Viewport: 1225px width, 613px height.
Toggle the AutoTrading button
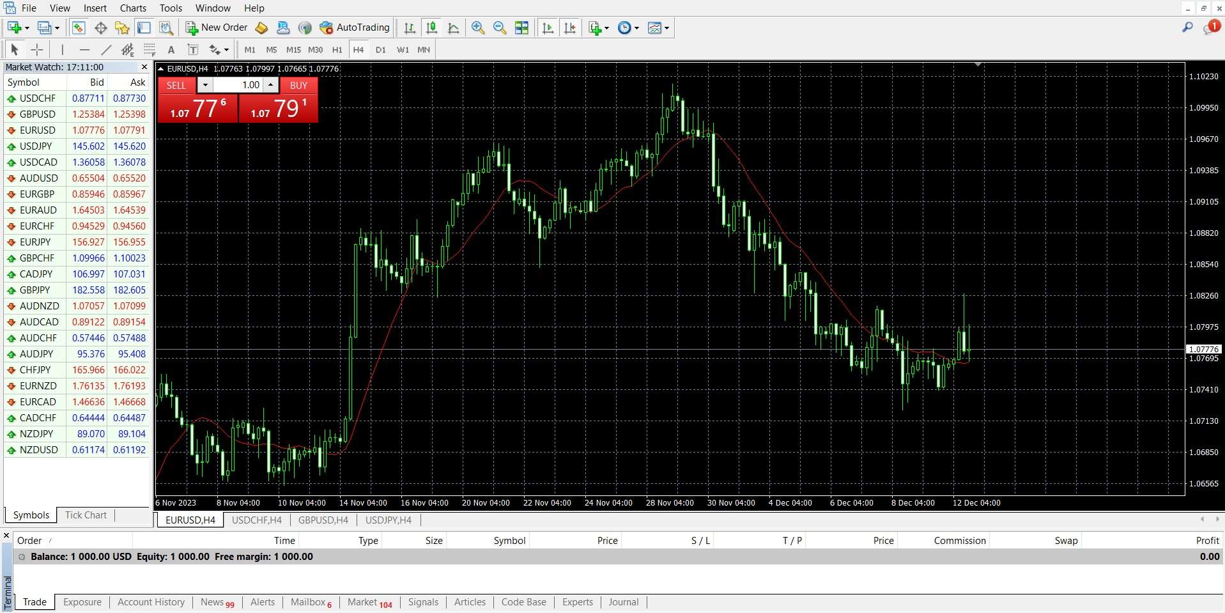[x=355, y=27]
